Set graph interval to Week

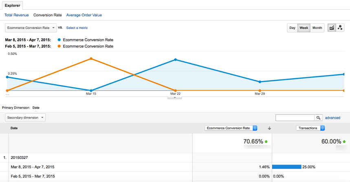pyautogui.click(x=304, y=28)
